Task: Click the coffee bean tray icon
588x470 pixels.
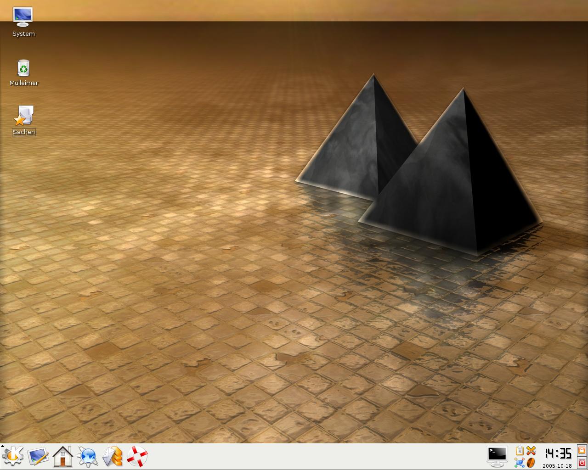Action: [x=531, y=462]
